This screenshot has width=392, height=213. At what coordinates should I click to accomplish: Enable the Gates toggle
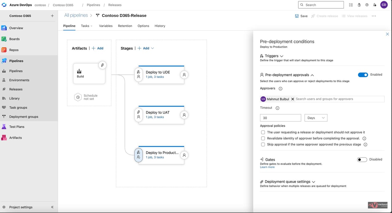point(362,160)
